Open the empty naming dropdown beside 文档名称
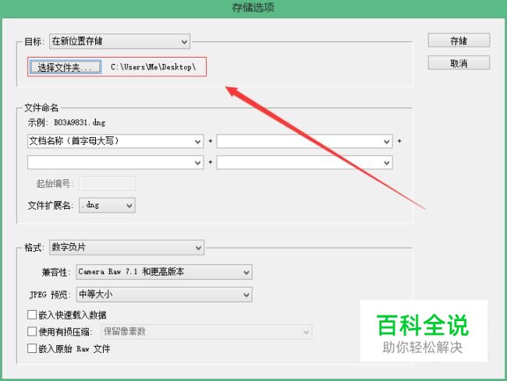This screenshot has width=507, height=381. pyautogui.click(x=304, y=141)
